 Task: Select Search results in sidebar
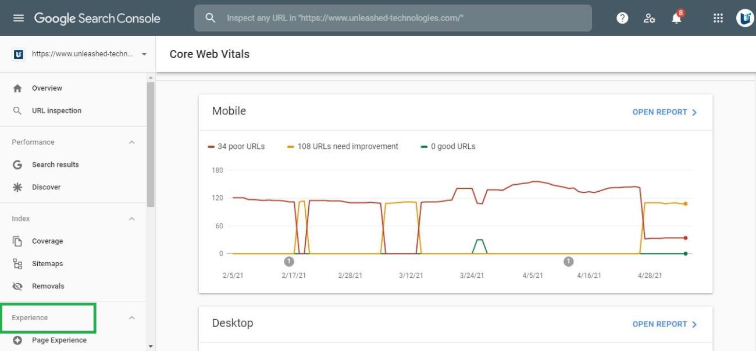click(55, 165)
